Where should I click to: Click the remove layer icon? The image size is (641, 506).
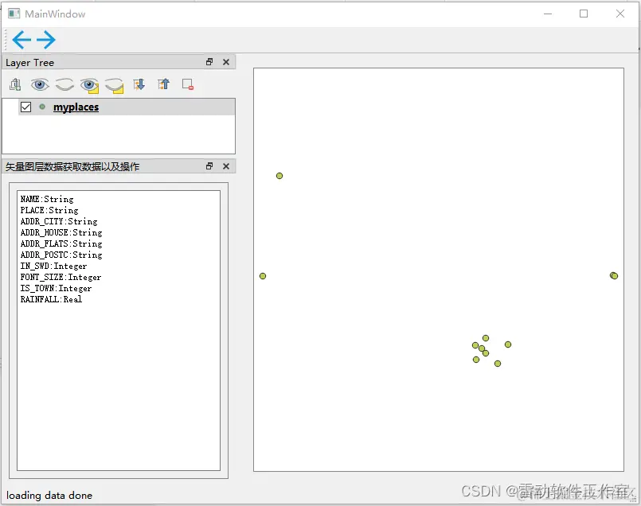click(188, 84)
